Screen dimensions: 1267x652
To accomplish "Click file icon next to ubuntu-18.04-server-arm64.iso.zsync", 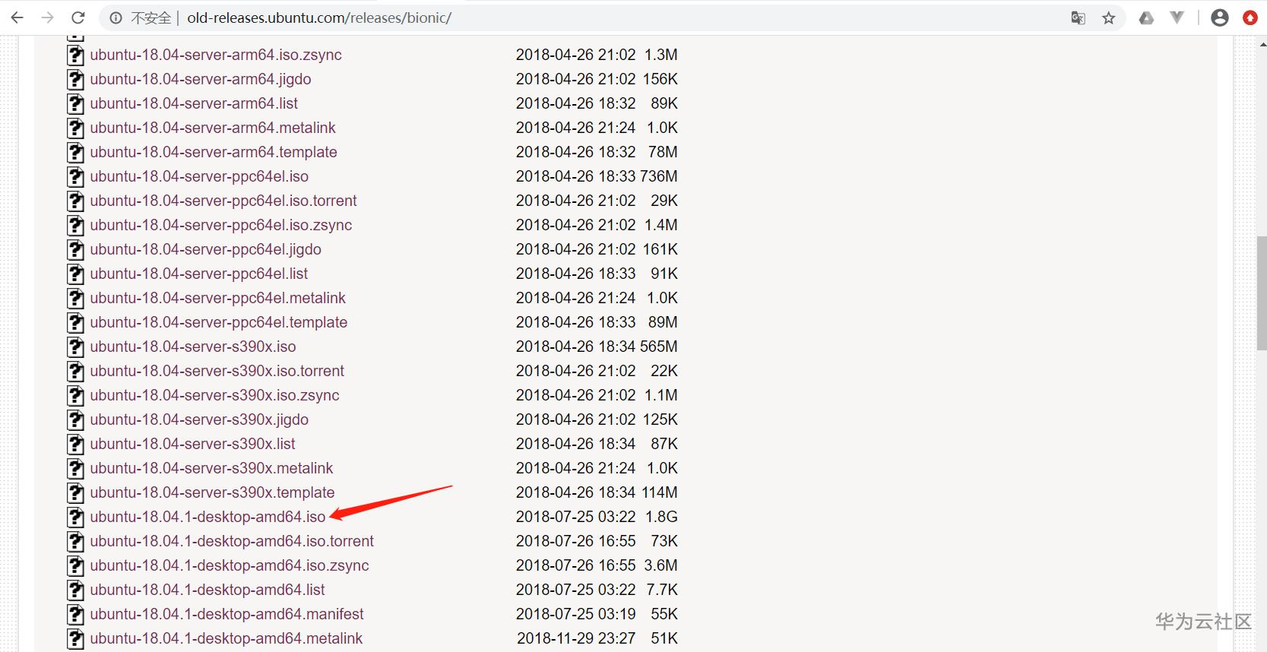I will tap(75, 55).
